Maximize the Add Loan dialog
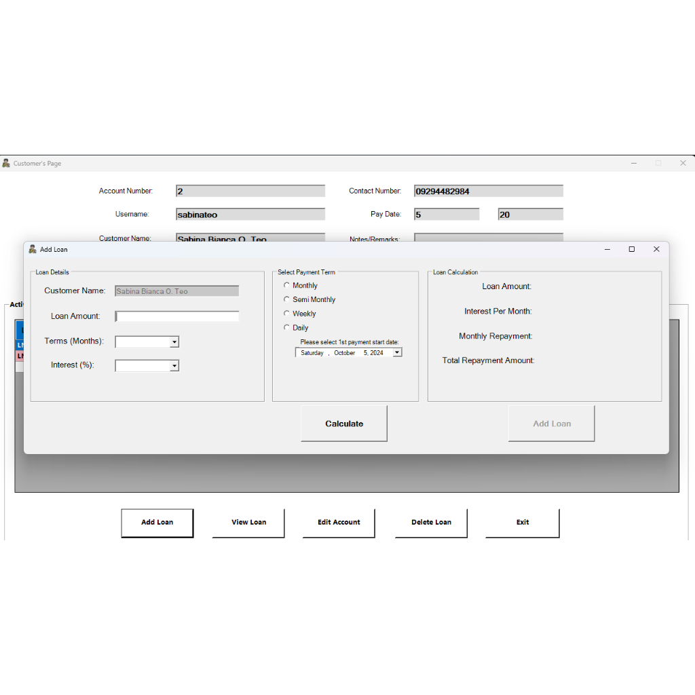 click(631, 249)
